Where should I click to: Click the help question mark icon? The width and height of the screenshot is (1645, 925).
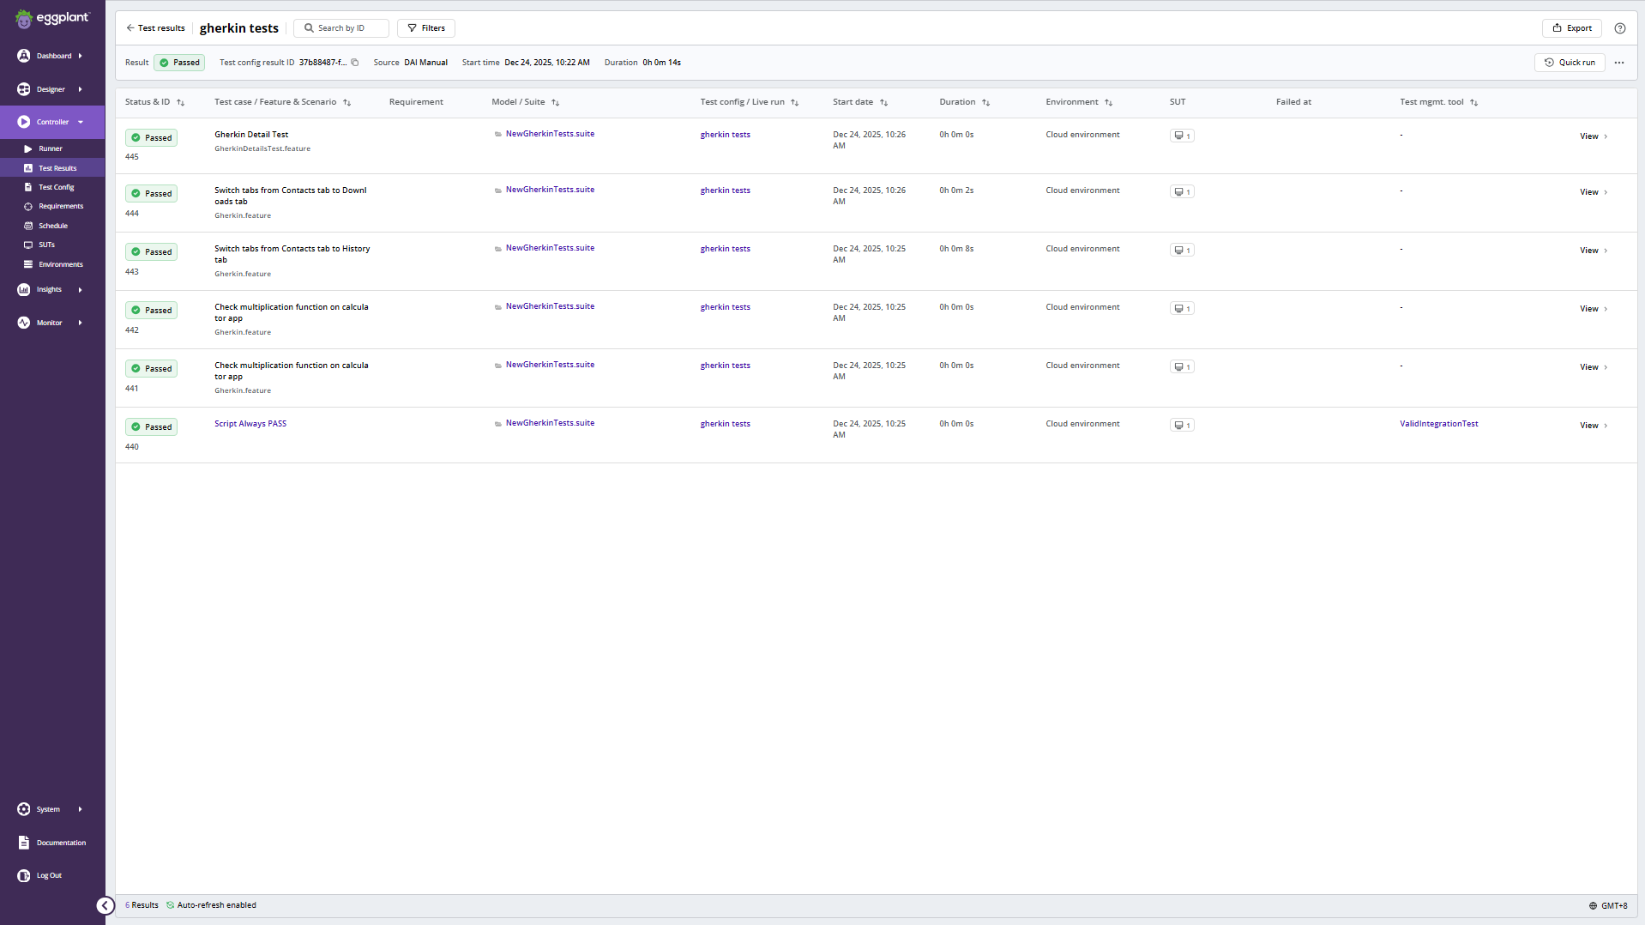click(1621, 27)
